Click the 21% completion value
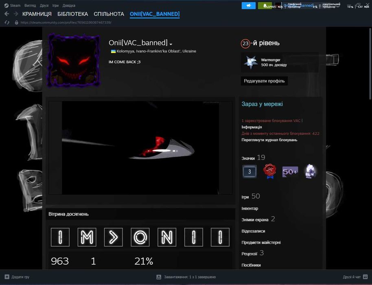The width and height of the screenshot is (372, 285). tap(144, 261)
